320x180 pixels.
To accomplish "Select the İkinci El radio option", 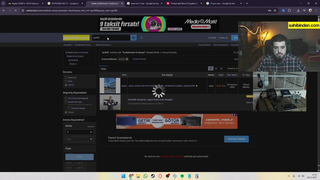I will (66, 78).
